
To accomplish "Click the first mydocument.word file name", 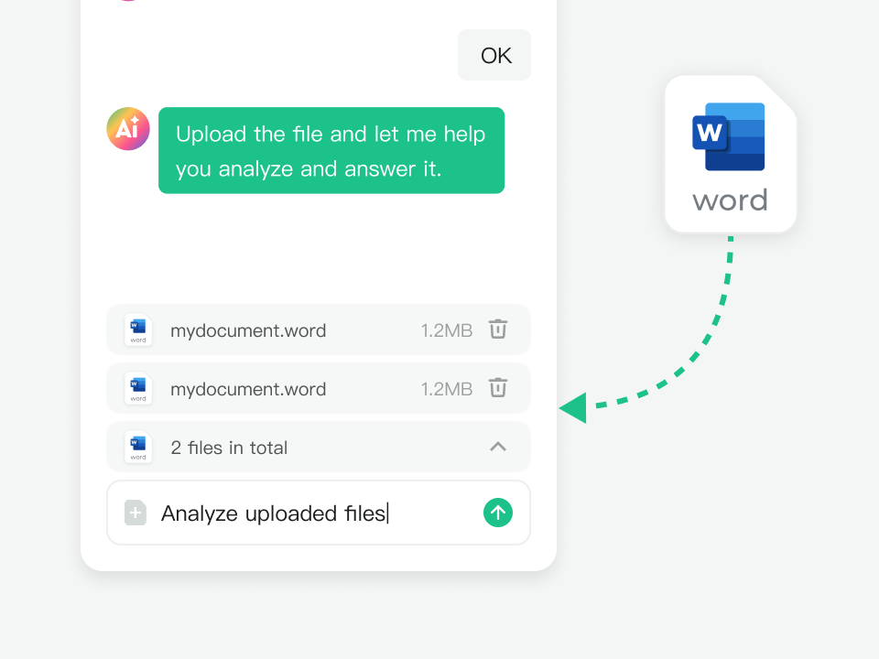I will 248,330.
